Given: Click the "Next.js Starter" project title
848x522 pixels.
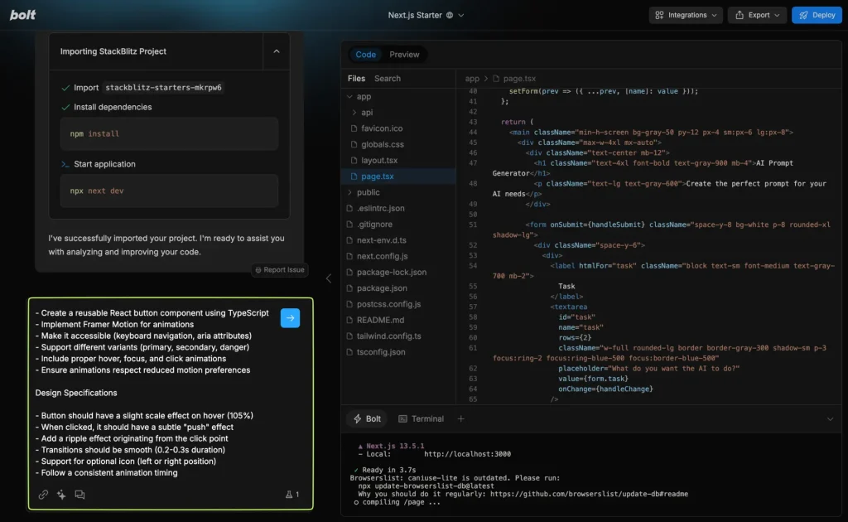Looking at the screenshot, I should [x=415, y=15].
